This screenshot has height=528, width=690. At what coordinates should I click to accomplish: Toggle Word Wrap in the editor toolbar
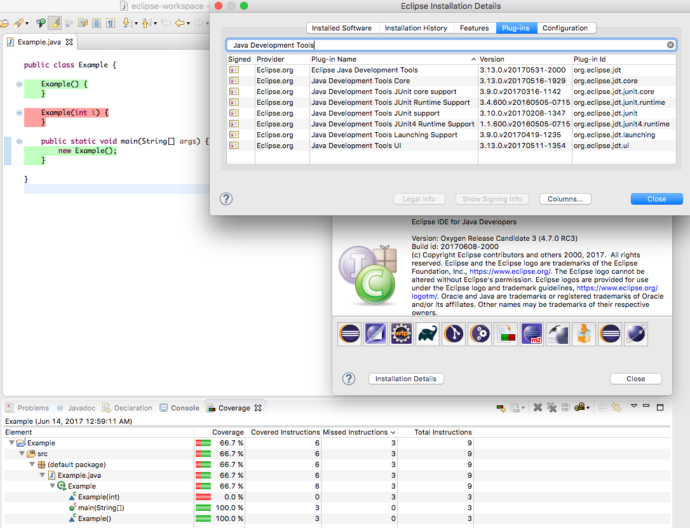click(83, 23)
